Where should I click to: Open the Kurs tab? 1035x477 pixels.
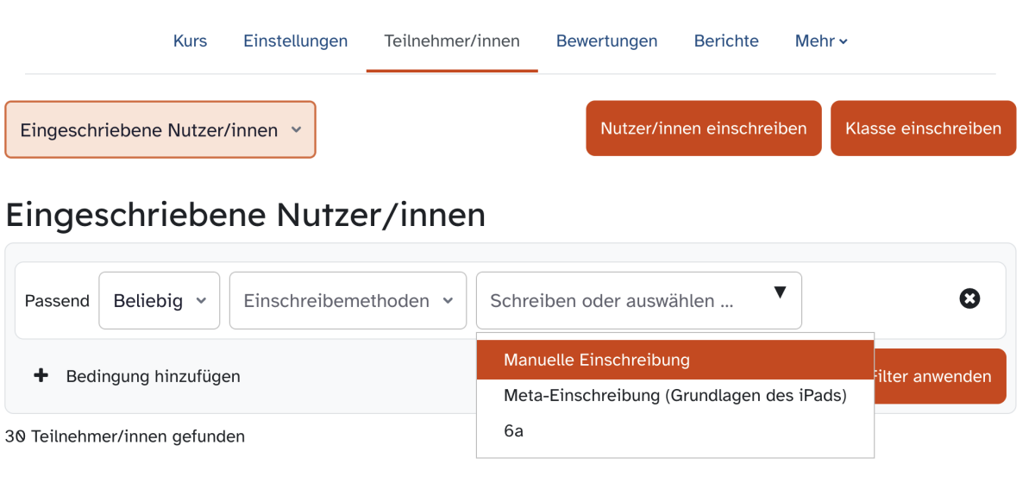click(x=190, y=41)
